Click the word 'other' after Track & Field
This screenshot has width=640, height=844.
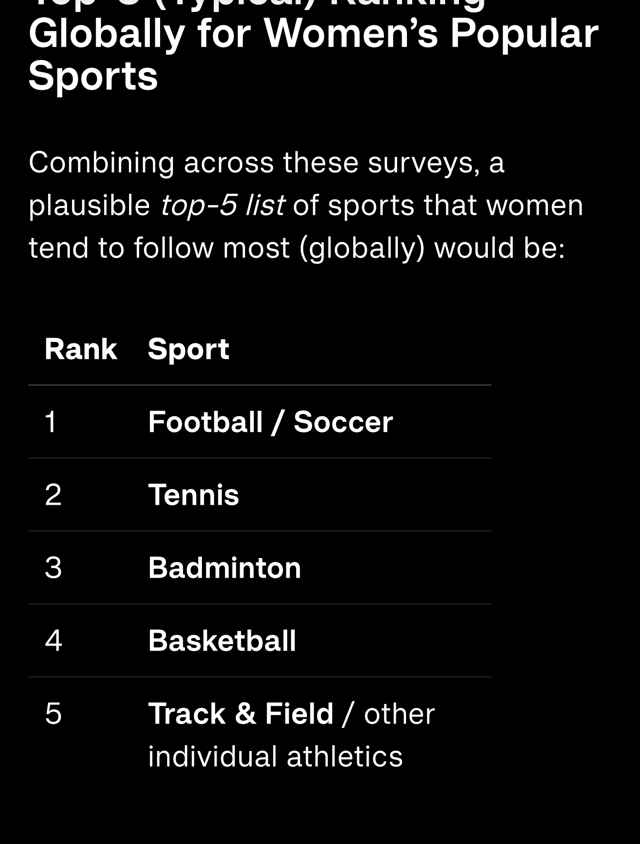pos(399,713)
